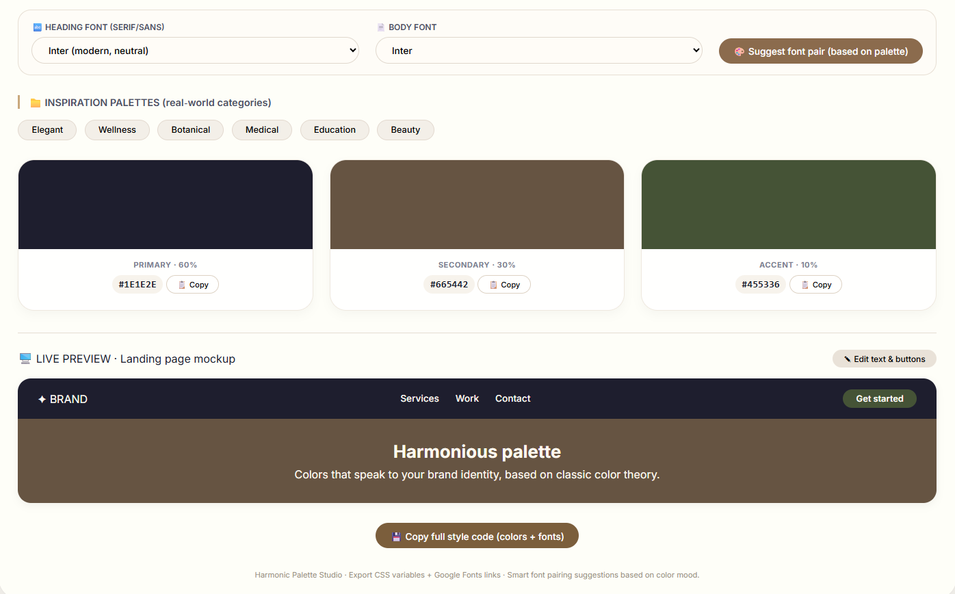Click the Heading Font label icon
Viewport: 955px width, 594px height.
click(37, 27)
